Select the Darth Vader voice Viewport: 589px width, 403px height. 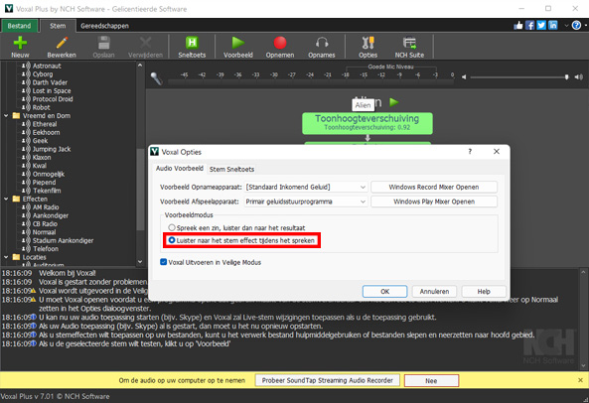(50, 82)
